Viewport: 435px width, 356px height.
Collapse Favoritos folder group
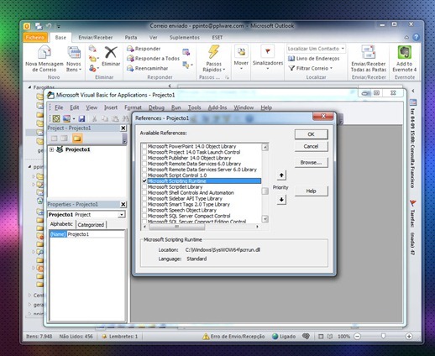point(29,87)
